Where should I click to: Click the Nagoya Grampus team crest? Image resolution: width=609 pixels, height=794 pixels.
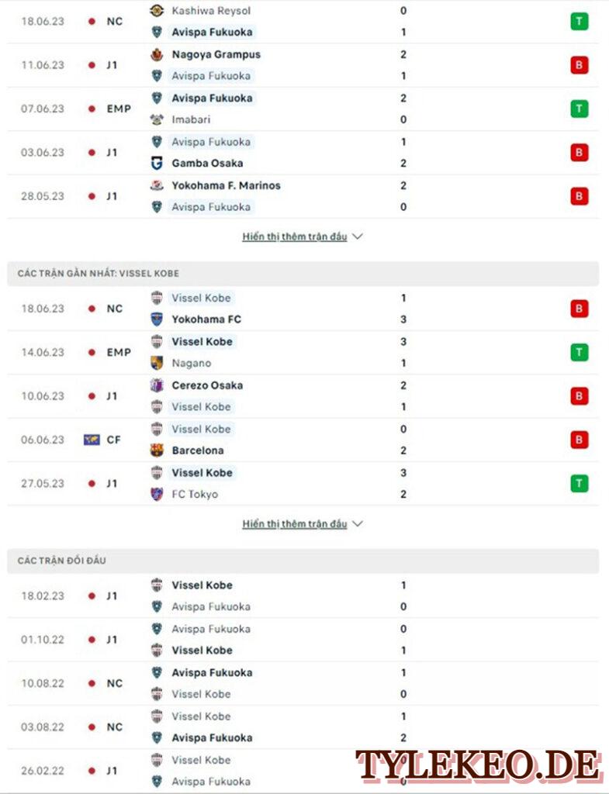tap(157, 54)
